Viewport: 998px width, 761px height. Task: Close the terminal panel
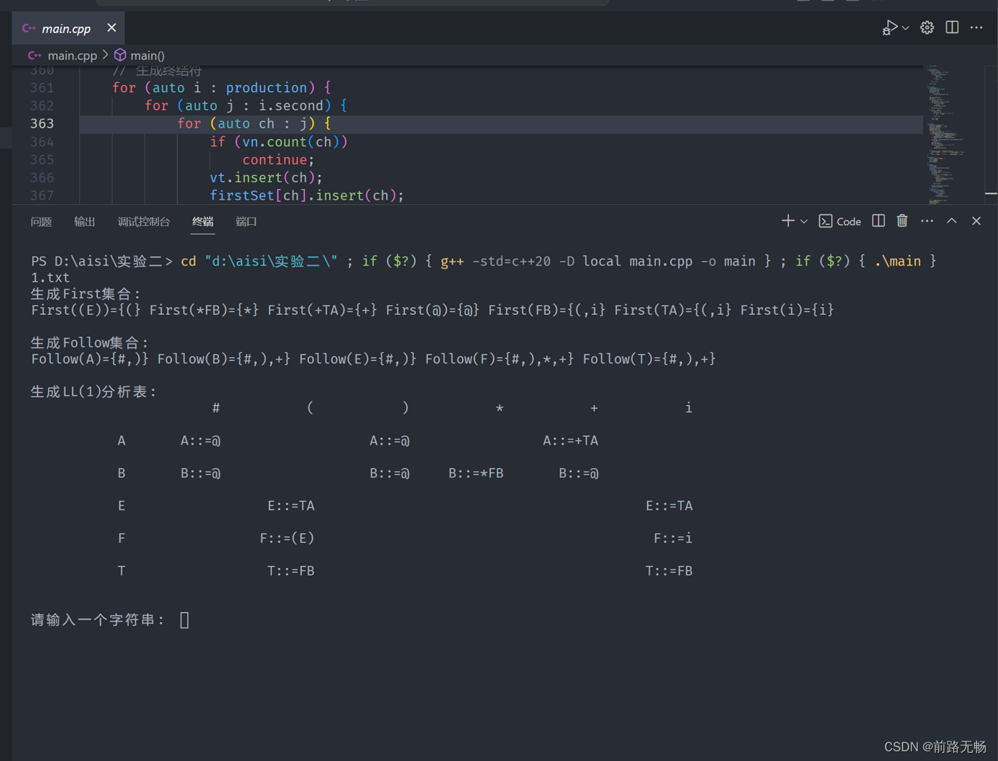(976, 221)
